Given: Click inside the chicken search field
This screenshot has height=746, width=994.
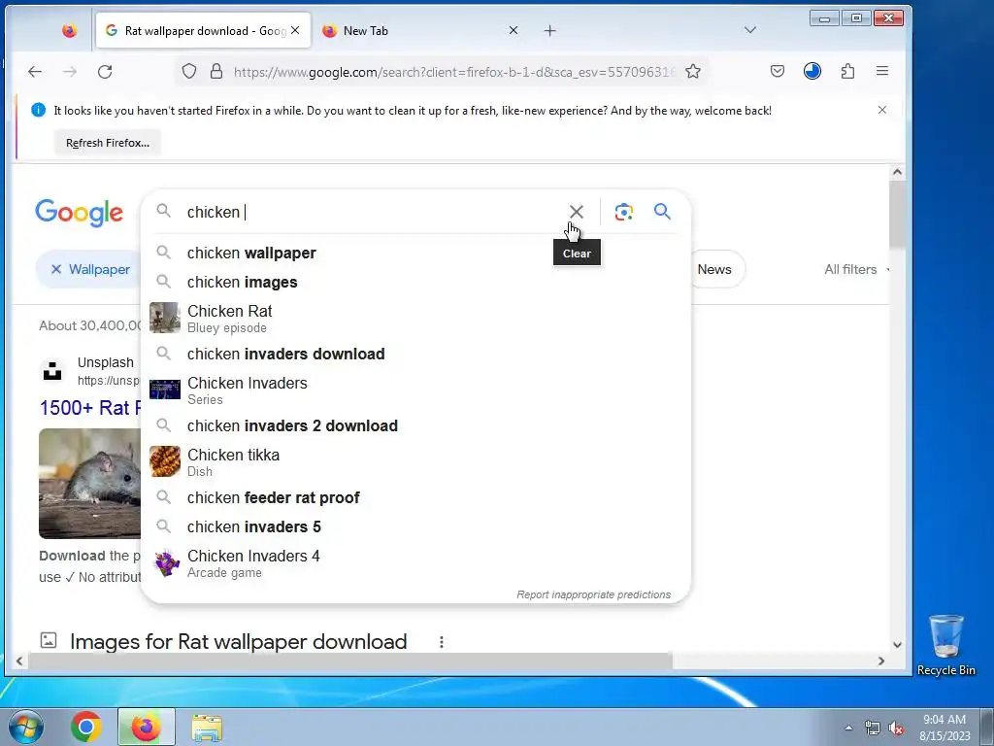Looking at the screenshot, I should pyautogui.click(x=374, y=212).
